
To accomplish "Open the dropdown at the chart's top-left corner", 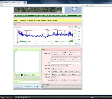I will tap(17, 27).
